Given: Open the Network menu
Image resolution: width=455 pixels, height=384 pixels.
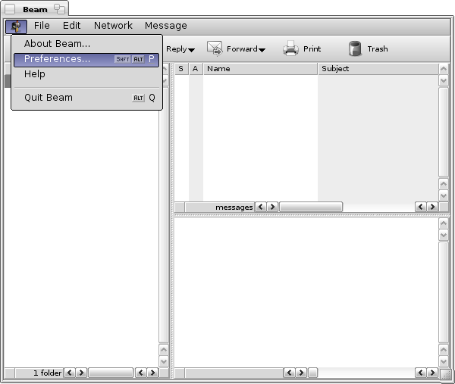Looking at the screenshot, I should point(113,26).
